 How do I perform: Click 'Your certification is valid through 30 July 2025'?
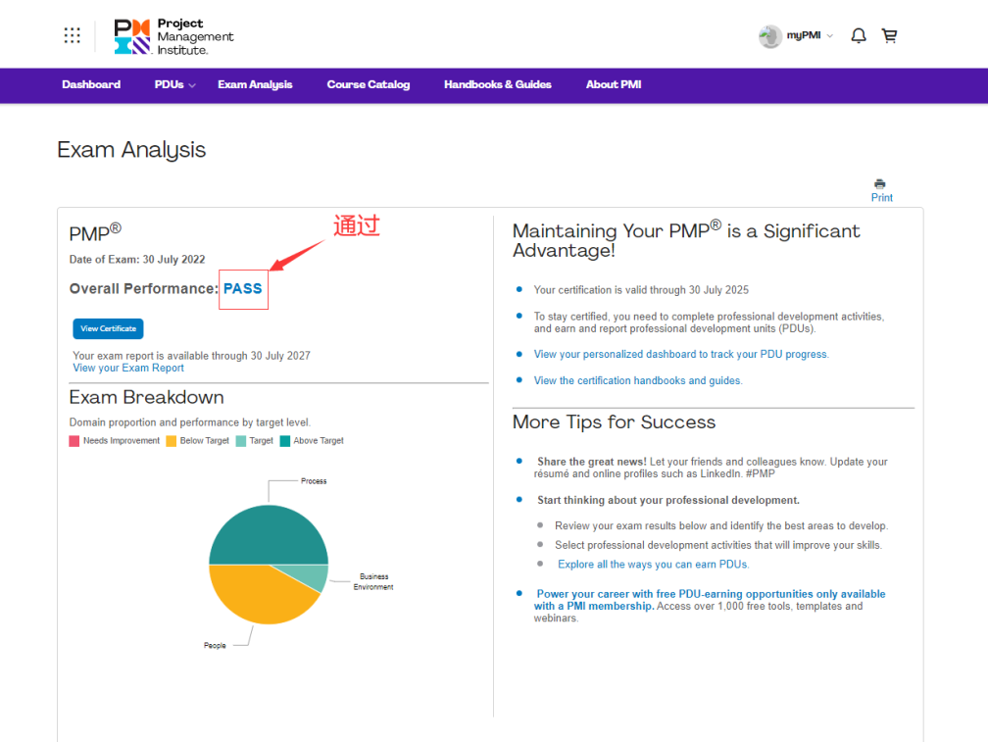click(641, 290)
